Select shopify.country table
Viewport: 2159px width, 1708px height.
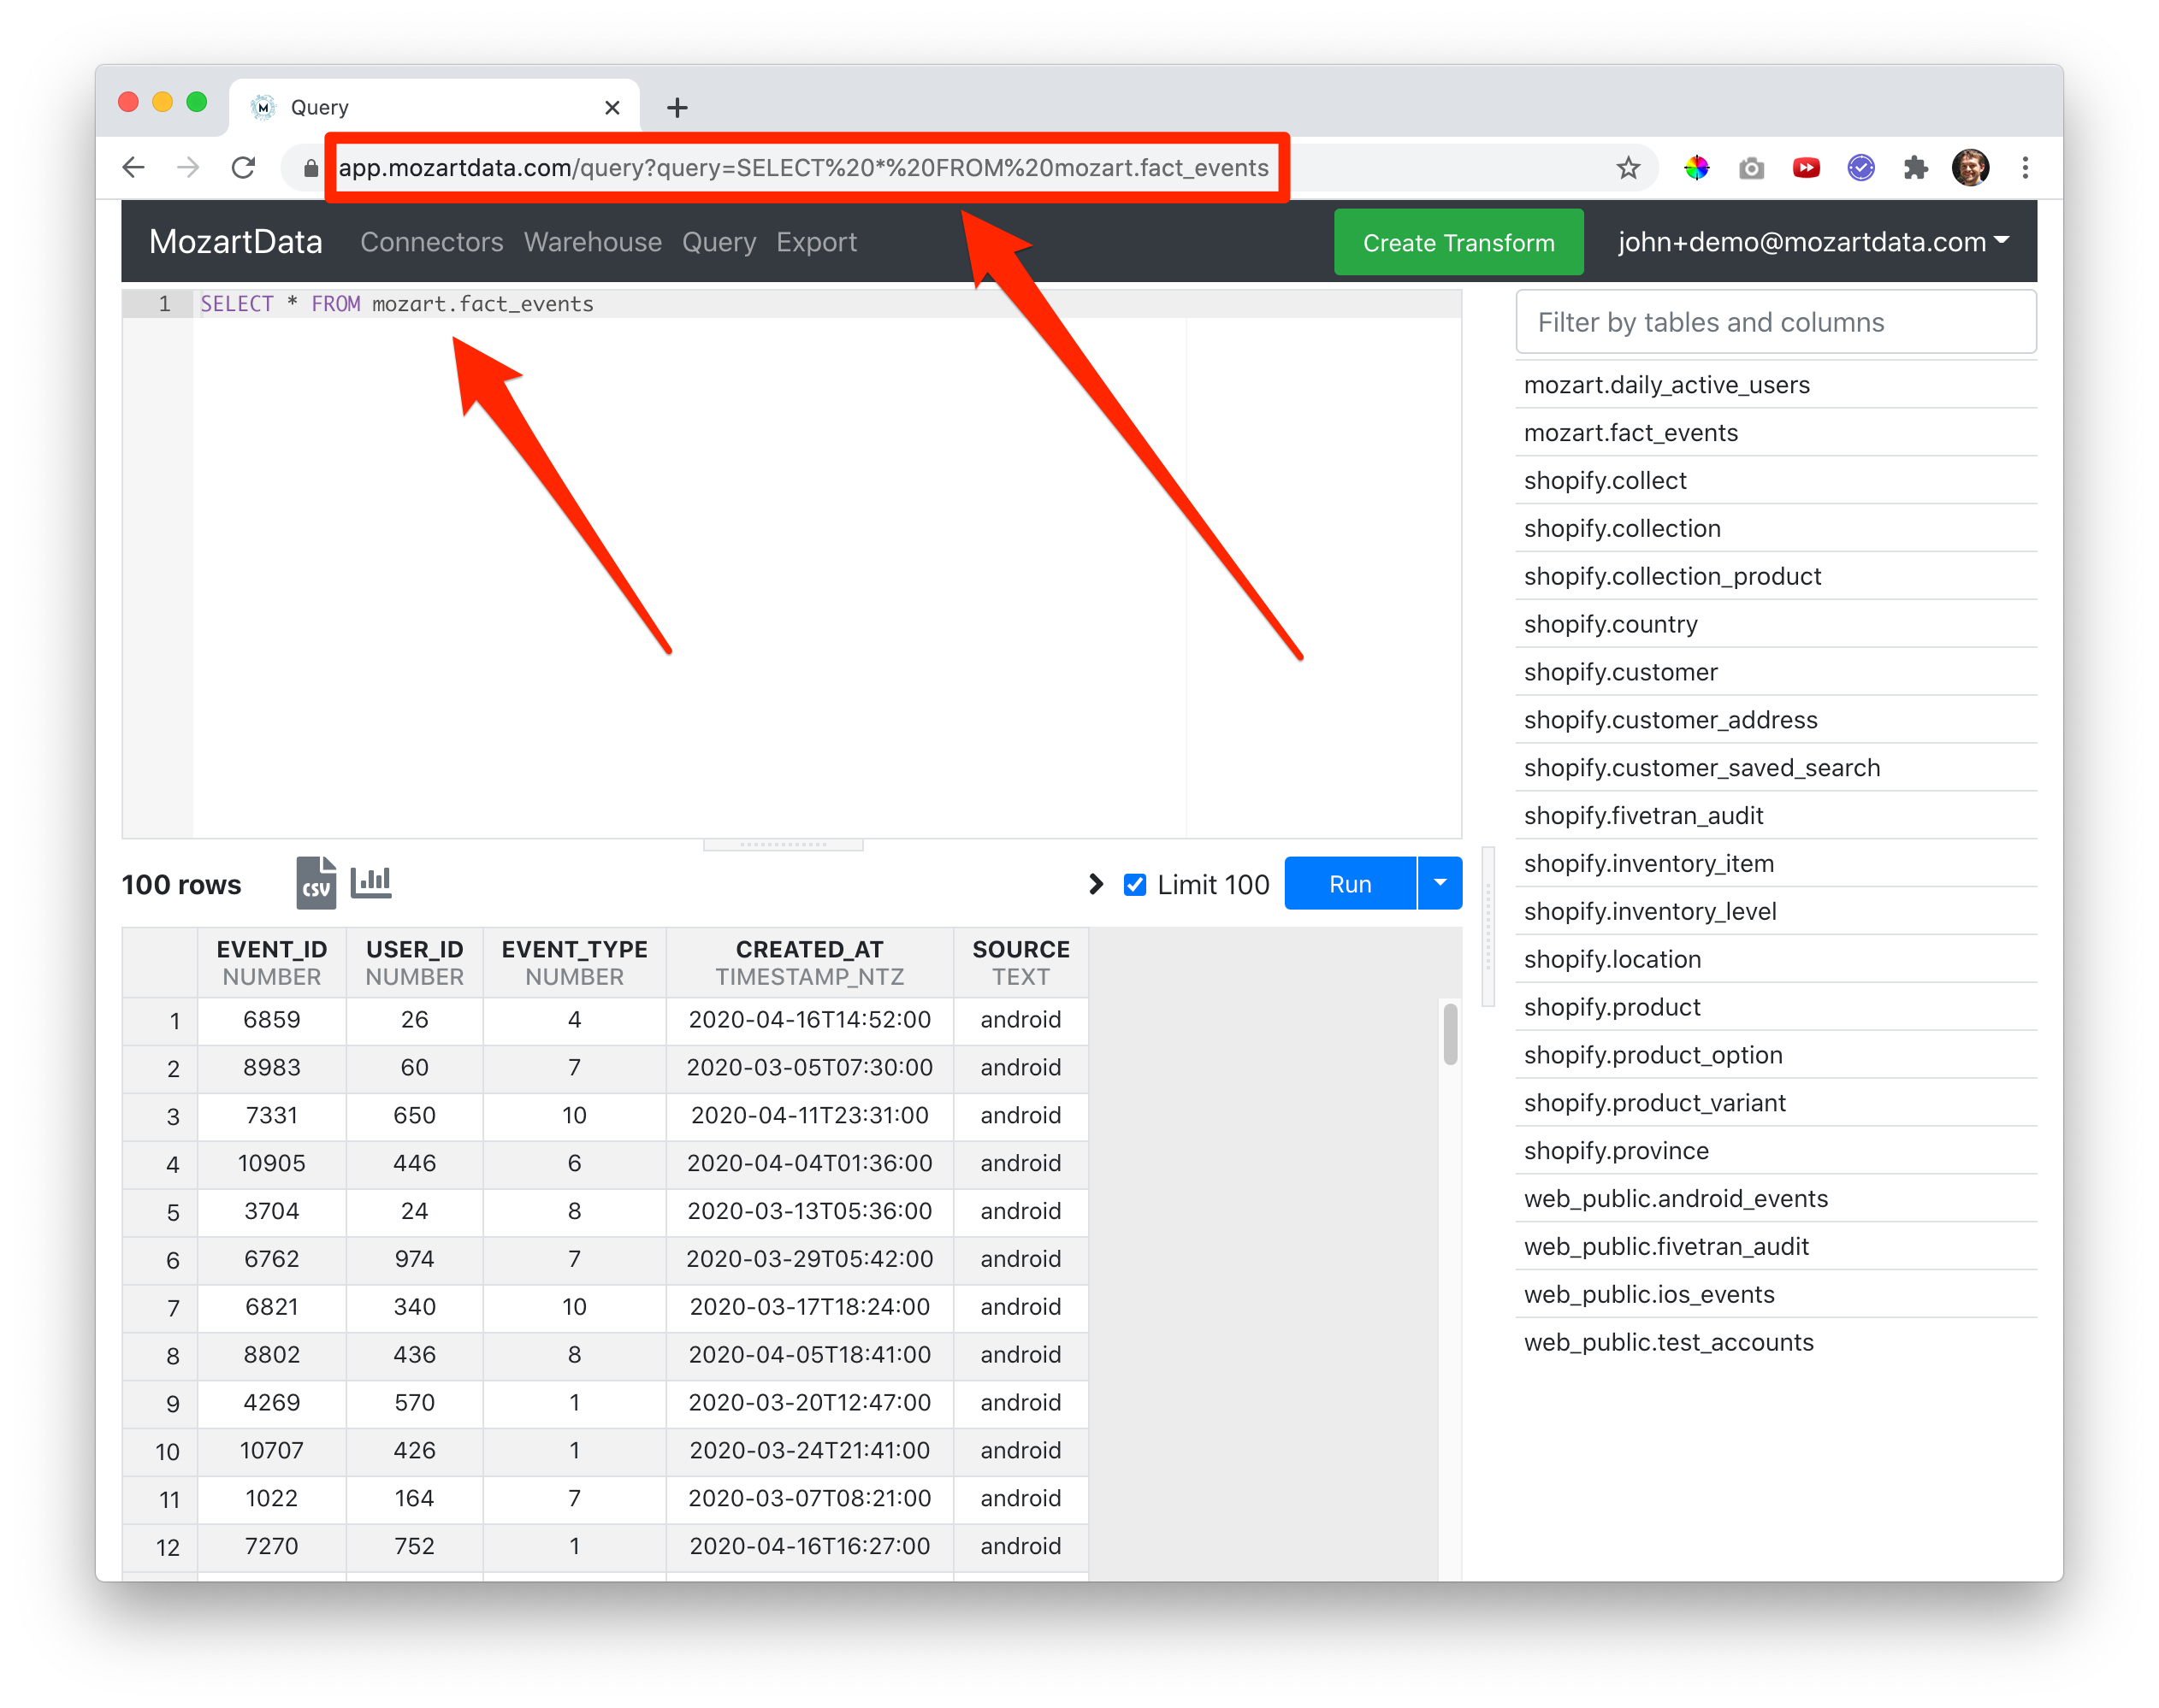tap(1776, 624)
